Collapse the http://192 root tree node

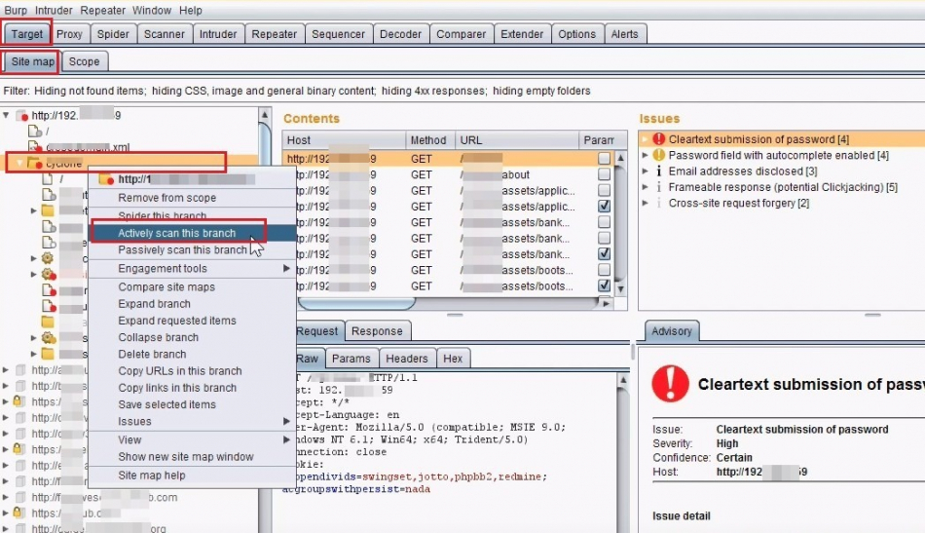coord(6,115)
